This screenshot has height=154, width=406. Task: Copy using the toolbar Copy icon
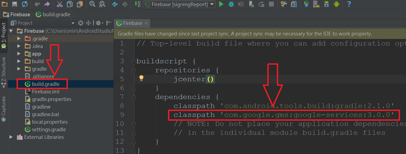point(70,4)
